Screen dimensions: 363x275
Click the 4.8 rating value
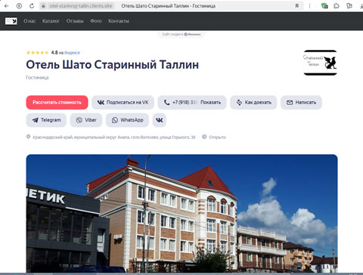54,53
